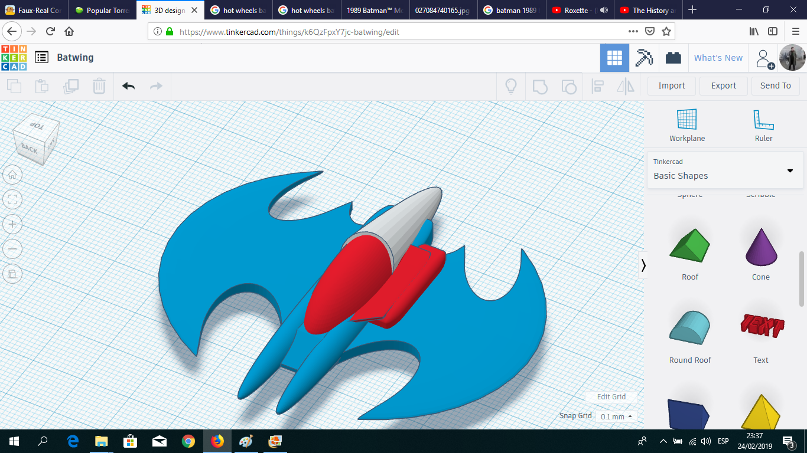The width and height of the screenshot is (807, 453).
Task: Open the user profile avatar
Action: 792,58
